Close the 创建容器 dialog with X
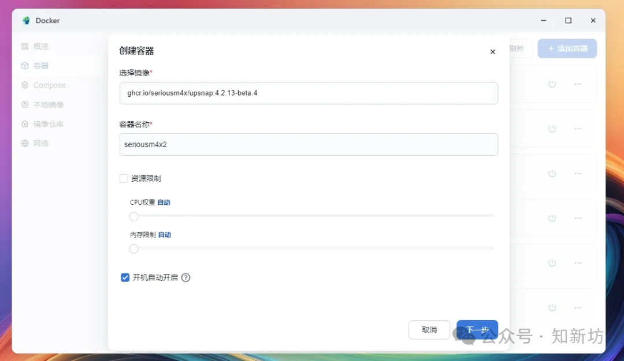This screenshot has width=624, height=361. 493,52
